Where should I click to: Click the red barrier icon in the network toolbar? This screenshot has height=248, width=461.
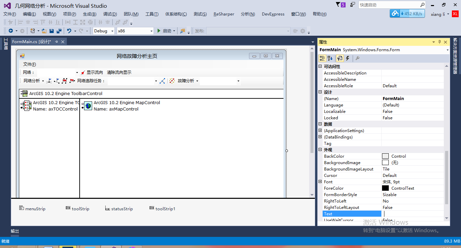tap(64, 81)
